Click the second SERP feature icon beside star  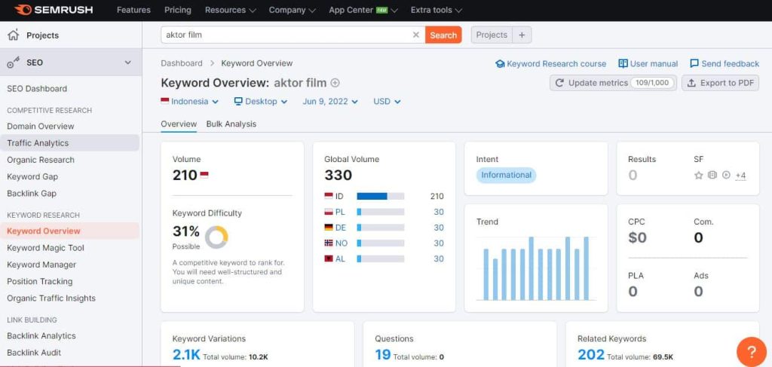tap(712, 175)
